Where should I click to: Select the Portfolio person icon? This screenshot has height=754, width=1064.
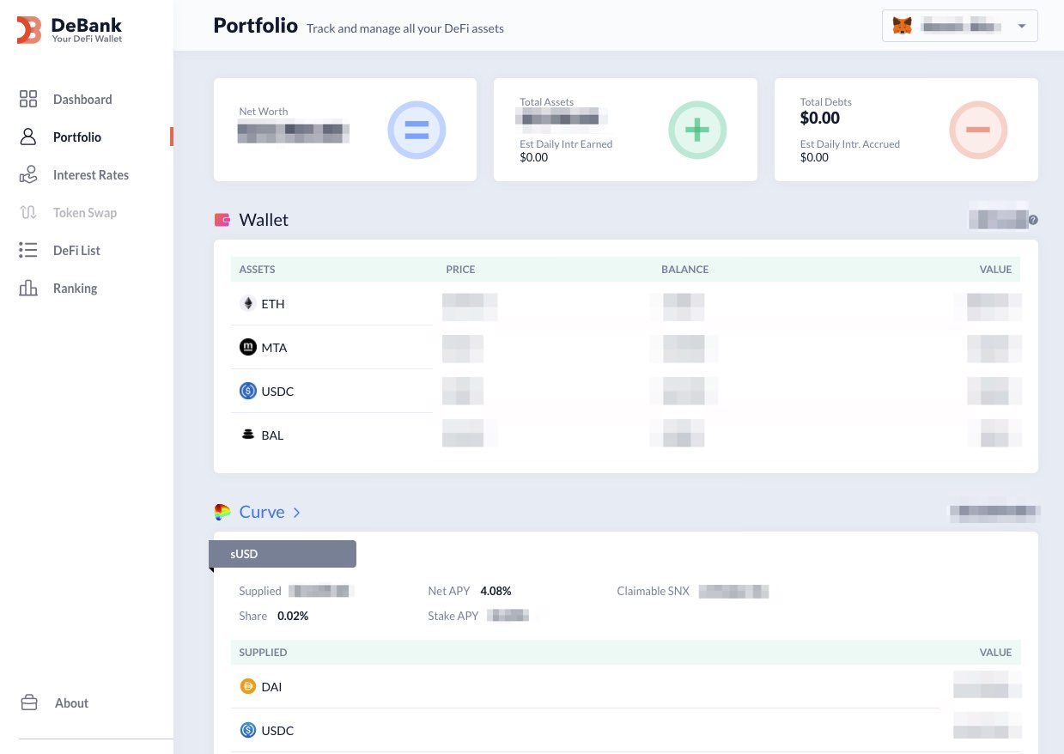(28, 137)
